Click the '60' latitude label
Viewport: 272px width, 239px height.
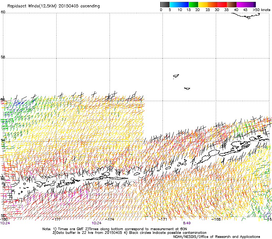(x=3, y=12)
